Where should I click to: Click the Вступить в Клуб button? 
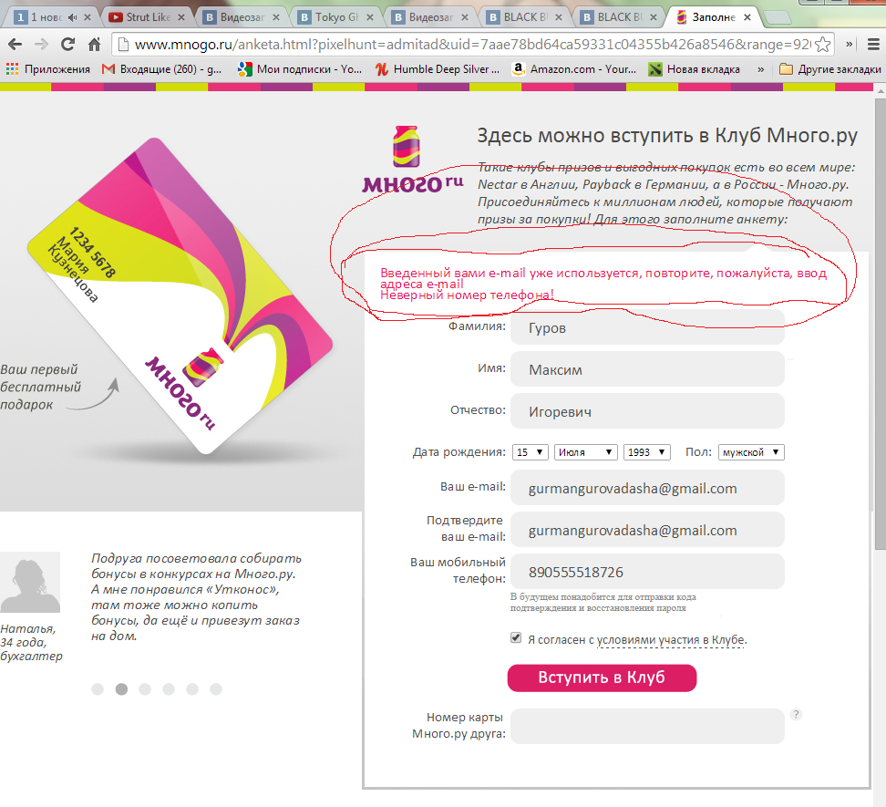coord(602,678)
